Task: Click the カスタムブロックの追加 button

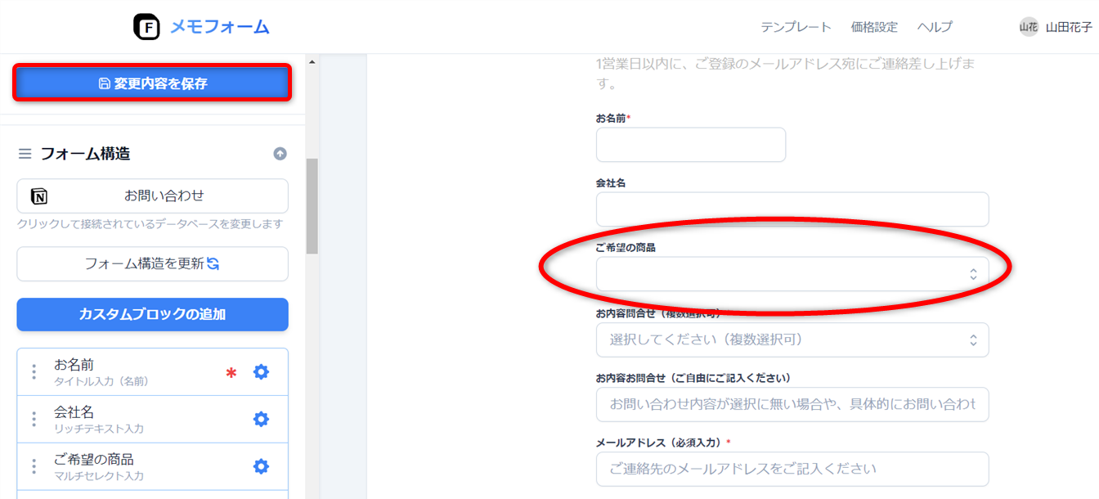Action: [x=152, y=314]
